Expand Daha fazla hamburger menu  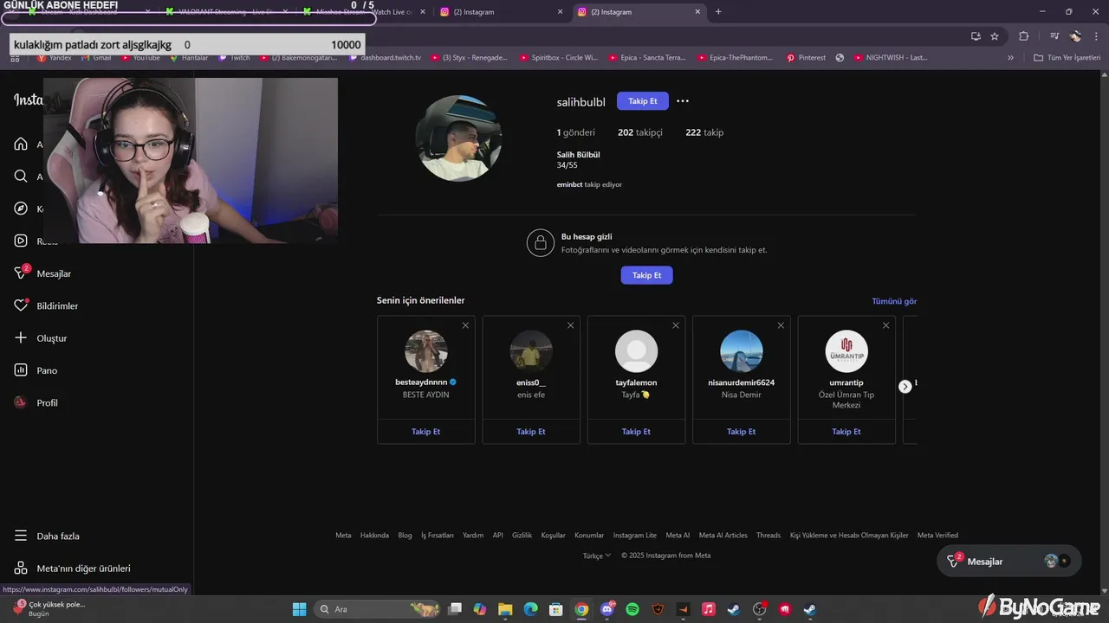point(21,536)
